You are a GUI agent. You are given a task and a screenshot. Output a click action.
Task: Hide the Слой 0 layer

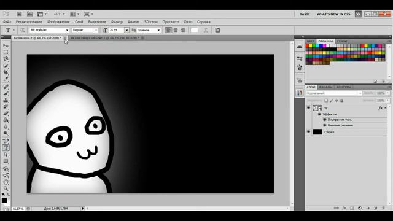coord(308,132)
